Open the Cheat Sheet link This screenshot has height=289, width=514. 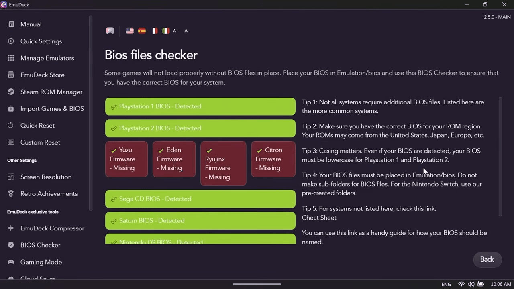coord(319,217)
